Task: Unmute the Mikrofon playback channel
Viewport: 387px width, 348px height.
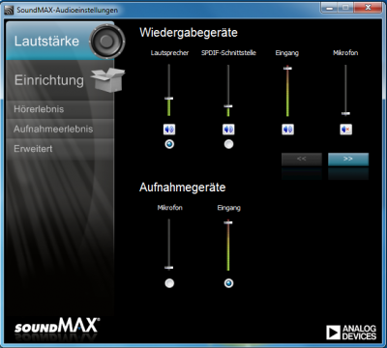Action: click(x=345, y=130)
